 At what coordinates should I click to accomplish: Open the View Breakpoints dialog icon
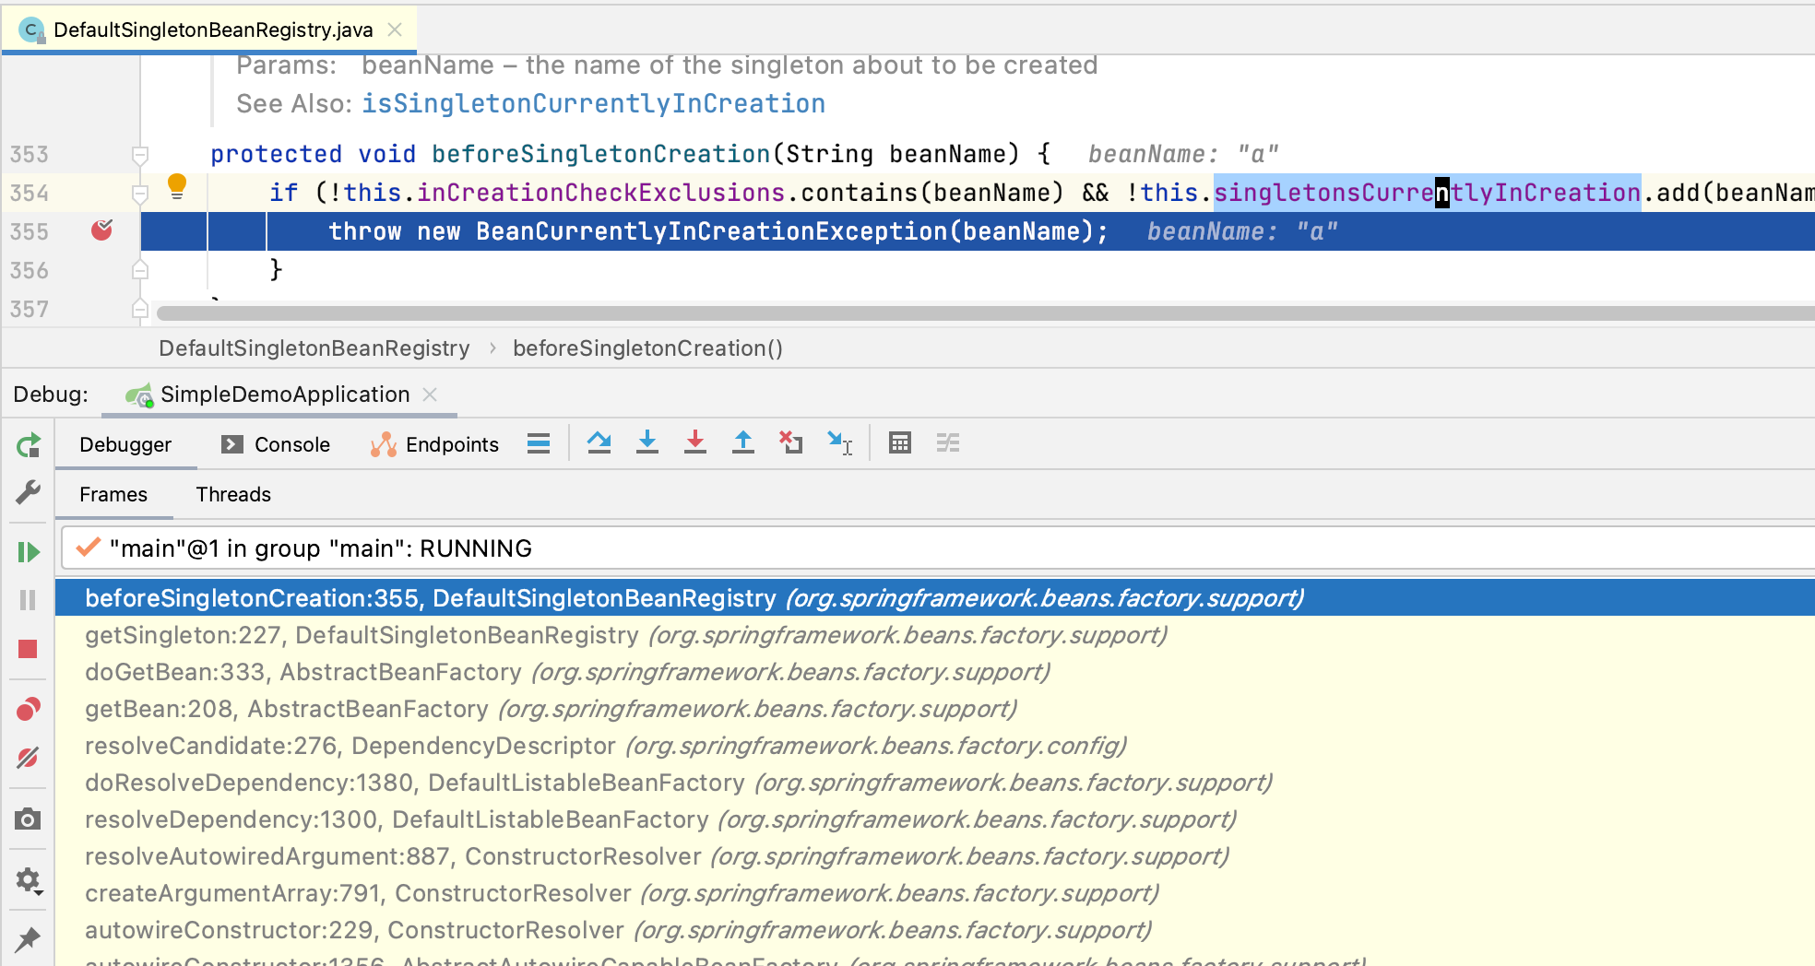tap(29, 709)
